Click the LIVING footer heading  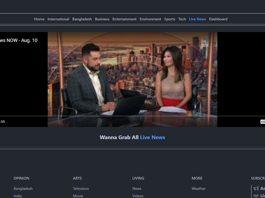[138, 178]
